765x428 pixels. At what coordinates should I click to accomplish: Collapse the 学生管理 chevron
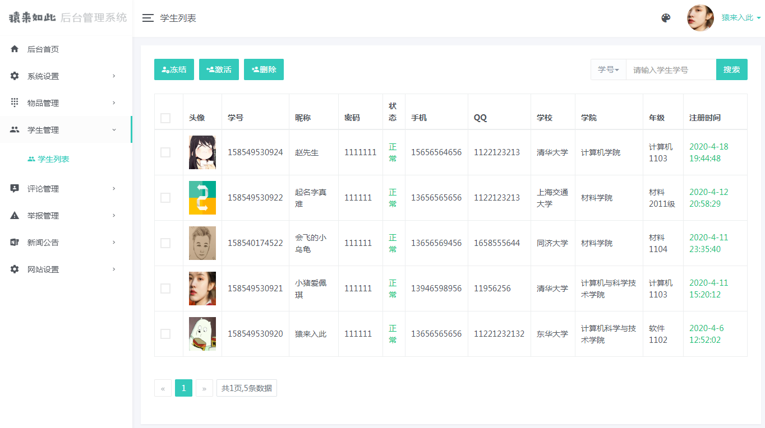(x=114, y=130)
